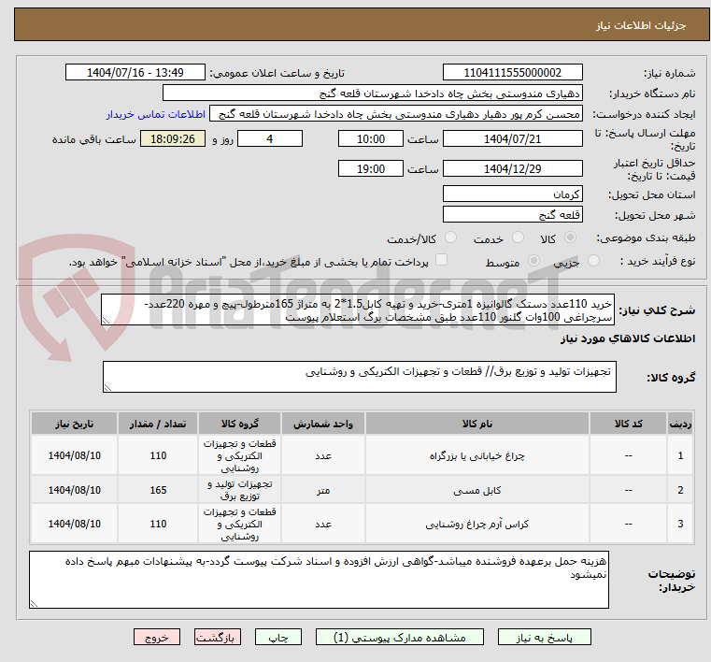Screen dimensions: 711x662
Task: Click the توضیحات خریدار textarea
Action: 319,580
